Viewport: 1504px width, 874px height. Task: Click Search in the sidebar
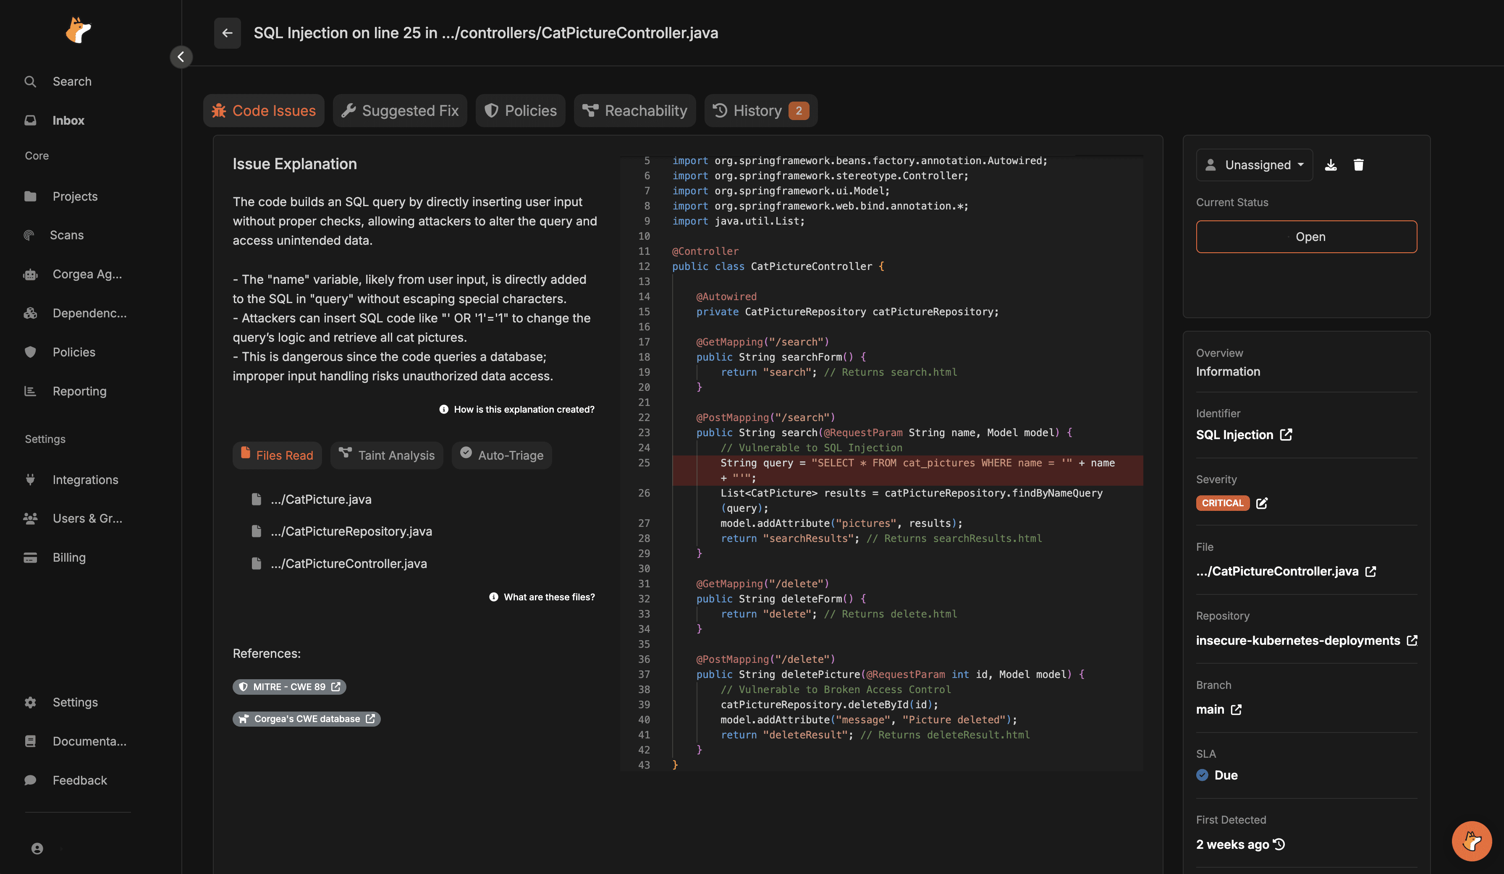coord(72,82)
